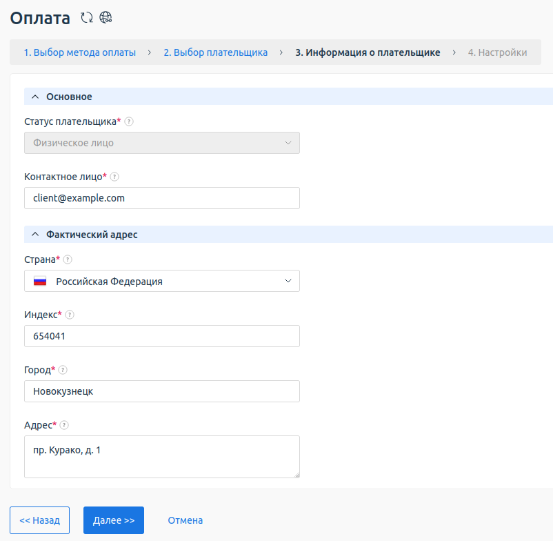Click the Отмена link
Image resolution: width=553 pixels, height=541 pixels.
pyautogui.click(x=185, y=520)
